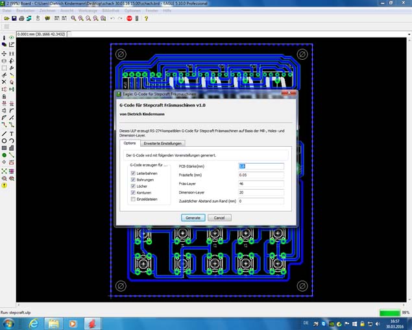The image size is (412, 330).
Task: Open Internet Explorer from the taskbar
Action: click(x=34, y=324)
